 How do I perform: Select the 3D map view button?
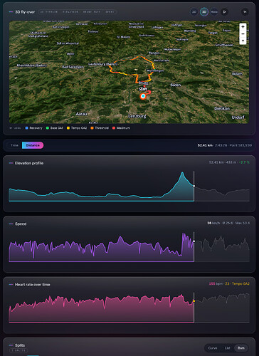pyautogui.click(x=204, y=12)
